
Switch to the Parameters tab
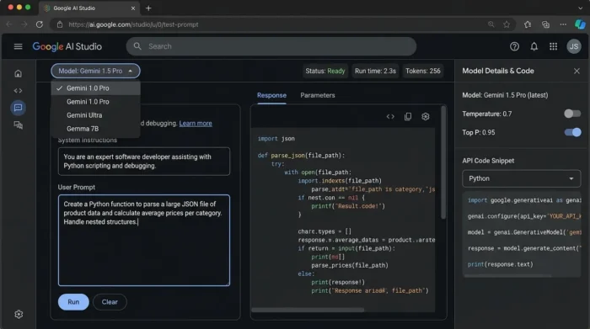pos(318,95)
